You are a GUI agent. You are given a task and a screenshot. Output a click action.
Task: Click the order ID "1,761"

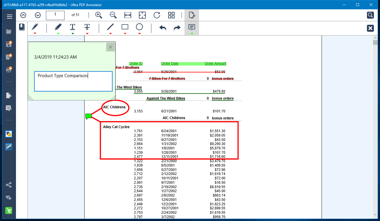point(138,131)
